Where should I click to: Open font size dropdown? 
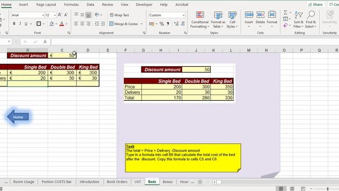(x=55, y=15)
